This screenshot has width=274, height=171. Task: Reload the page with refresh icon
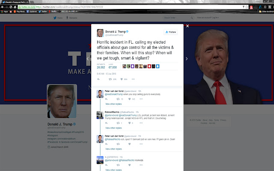pyautogui.click(x=11, y=7)
